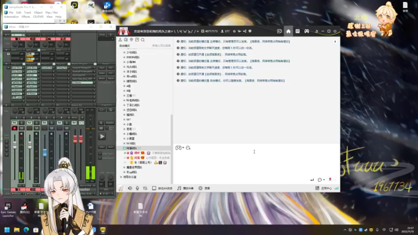Image resolution: width=418 pixels, height=235 pixels.
Task: Solo mixer track 3
Action: pyautogui.click(x=52, y=123)
